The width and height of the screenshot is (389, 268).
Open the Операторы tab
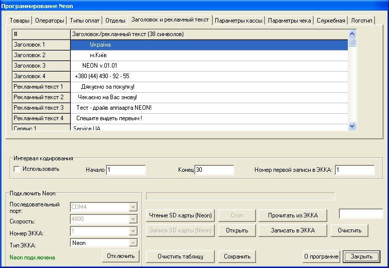pyautogui.click(x=49, y=21)
